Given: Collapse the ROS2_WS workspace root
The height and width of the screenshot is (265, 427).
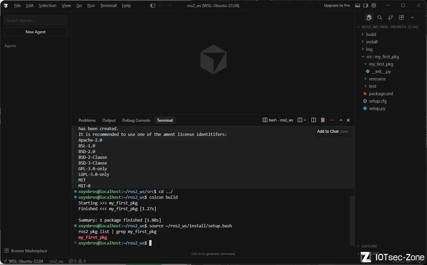Looking at the screenshot, I should tap(390, 27).
